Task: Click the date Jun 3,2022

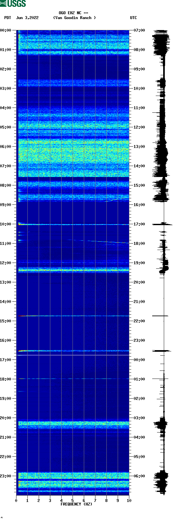Action: [27, 18]
